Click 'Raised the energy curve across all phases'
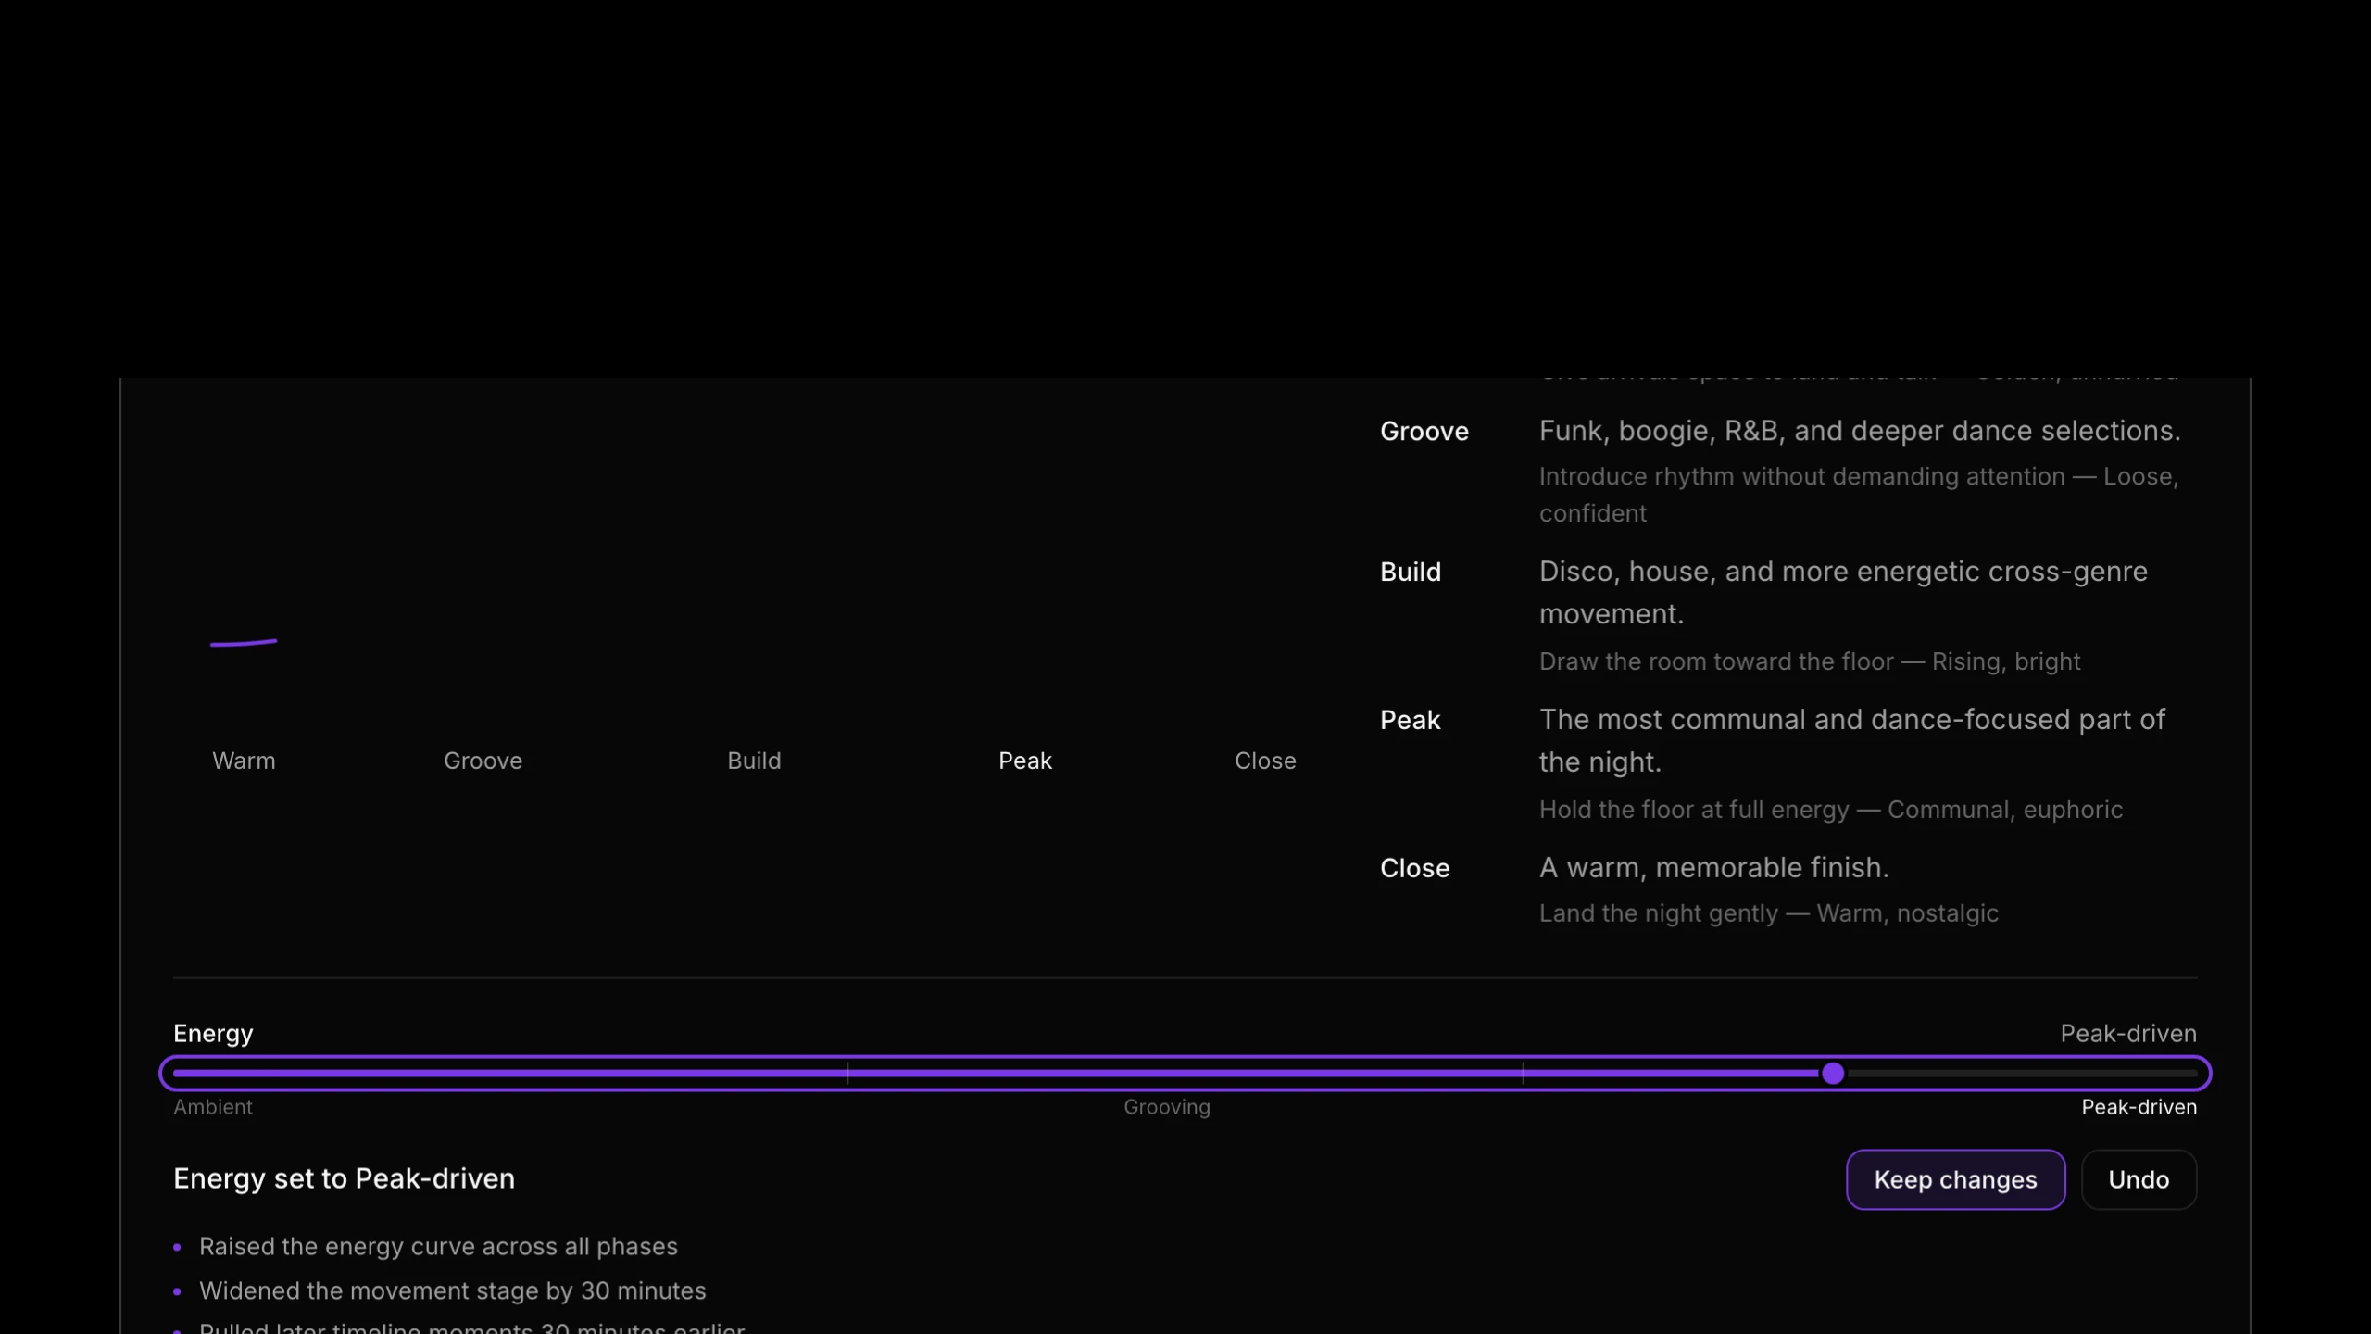 [x=438, y=1247]
